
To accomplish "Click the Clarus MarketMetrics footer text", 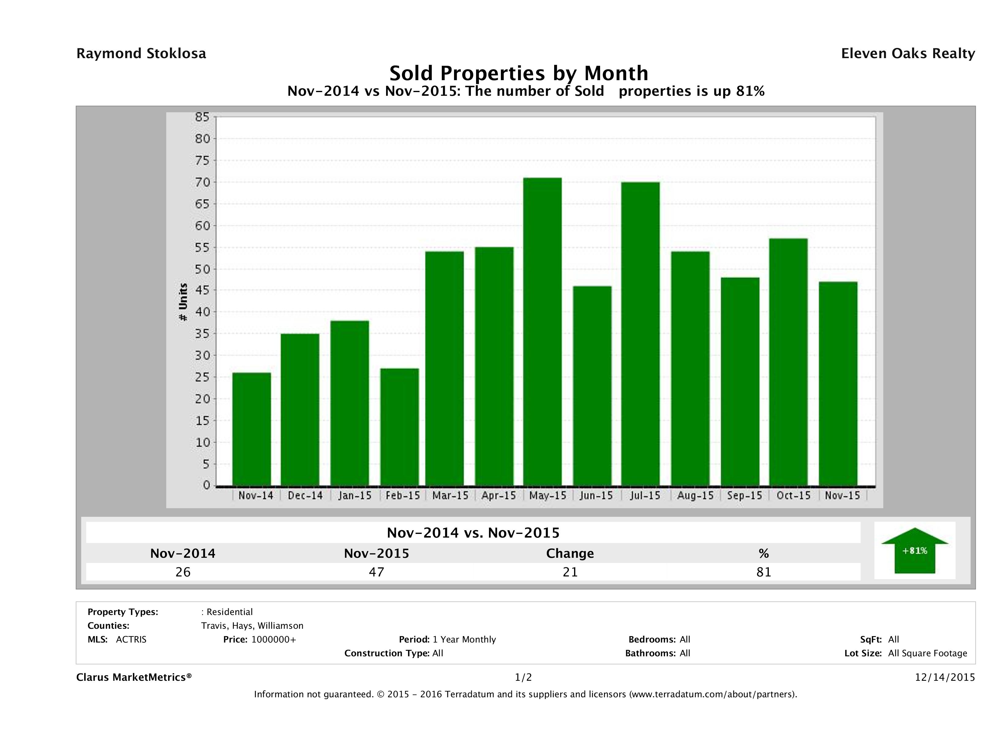I will coord(134,677).
